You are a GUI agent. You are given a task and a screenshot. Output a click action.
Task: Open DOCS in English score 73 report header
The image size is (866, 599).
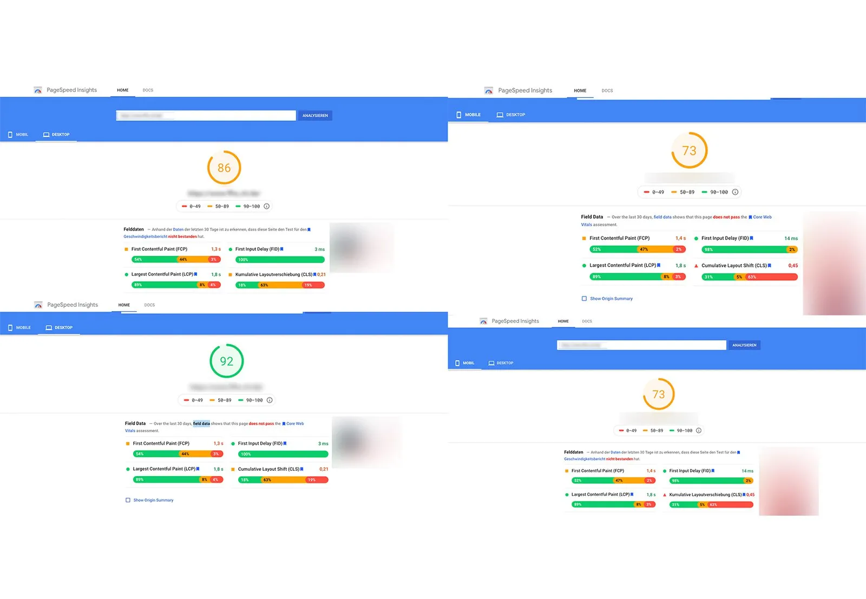point(607,91)
